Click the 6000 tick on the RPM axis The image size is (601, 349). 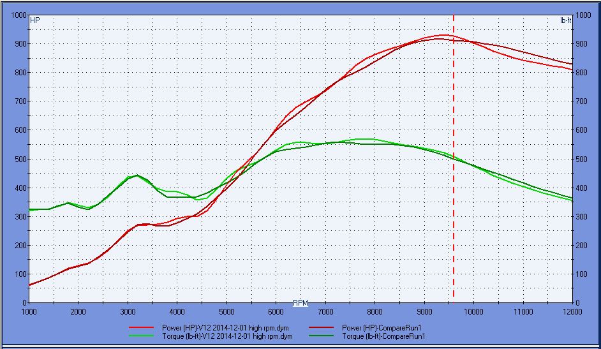(276, 311)
